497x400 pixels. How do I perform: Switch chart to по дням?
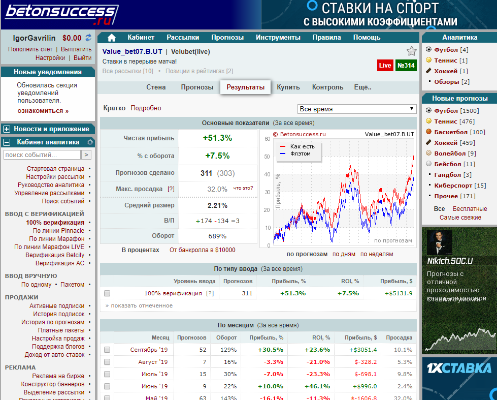[344, 254]
